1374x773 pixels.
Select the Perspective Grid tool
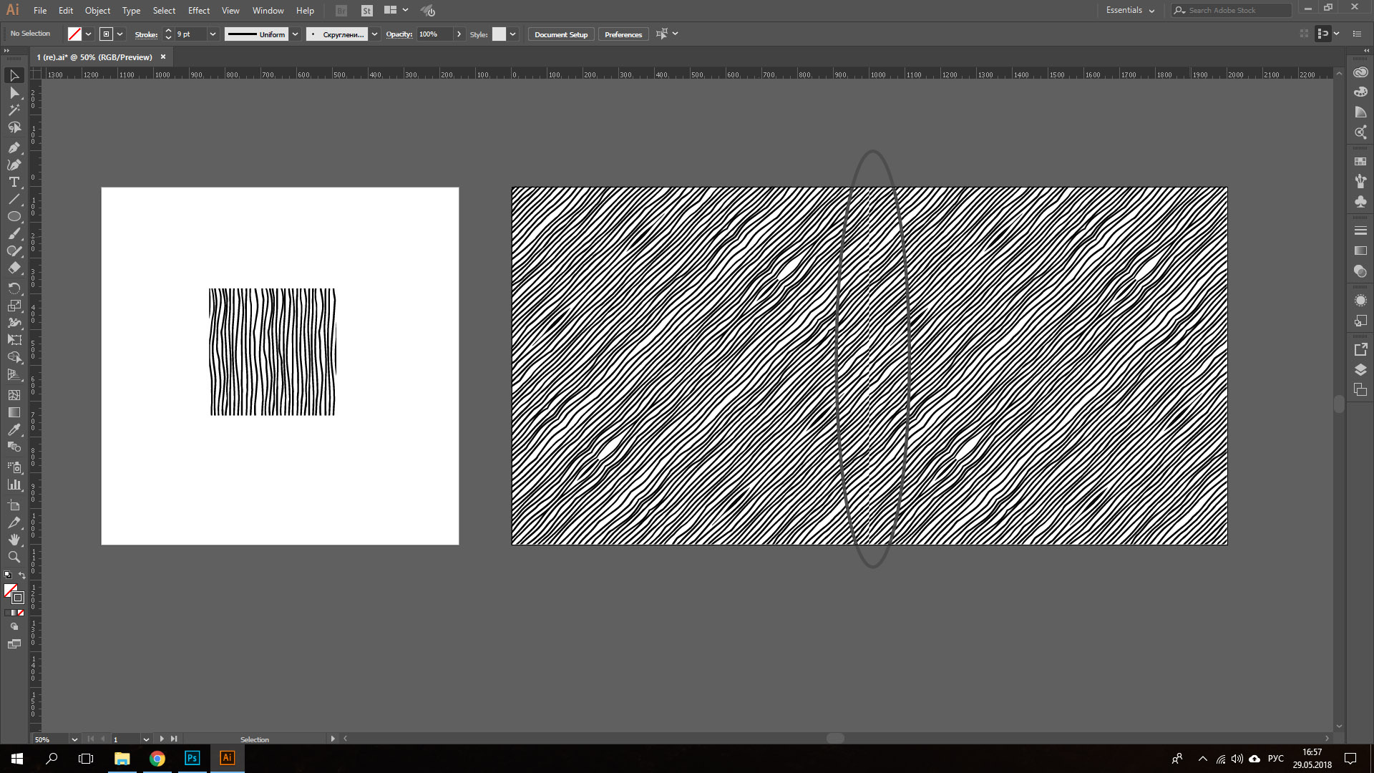pos(14,374)
